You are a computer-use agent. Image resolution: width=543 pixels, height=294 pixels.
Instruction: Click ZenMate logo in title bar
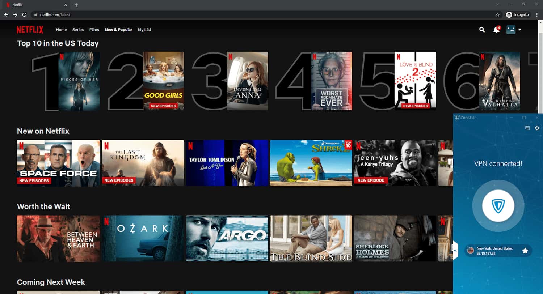[x=466, y=118]
